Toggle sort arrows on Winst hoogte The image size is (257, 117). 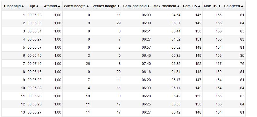tap(88, 6)
